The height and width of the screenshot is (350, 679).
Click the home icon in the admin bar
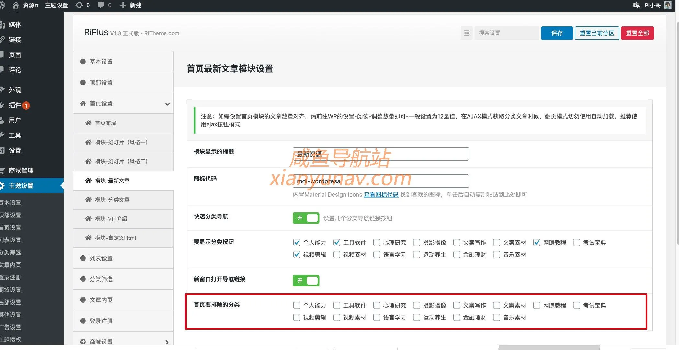coord(16,5)
